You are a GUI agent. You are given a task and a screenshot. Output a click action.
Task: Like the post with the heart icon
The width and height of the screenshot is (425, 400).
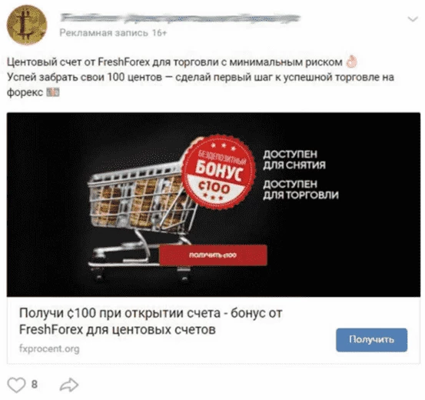point(16,385)
